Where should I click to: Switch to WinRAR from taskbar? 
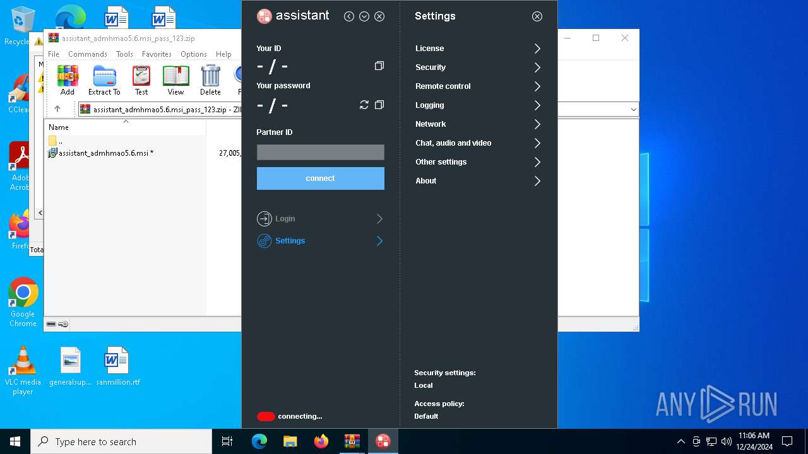pyautogui.click(x=352, y=441)
